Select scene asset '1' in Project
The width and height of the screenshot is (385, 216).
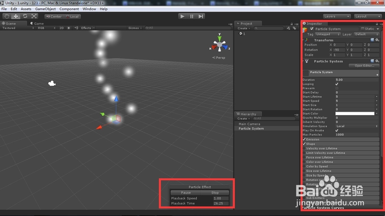[242, 34]
